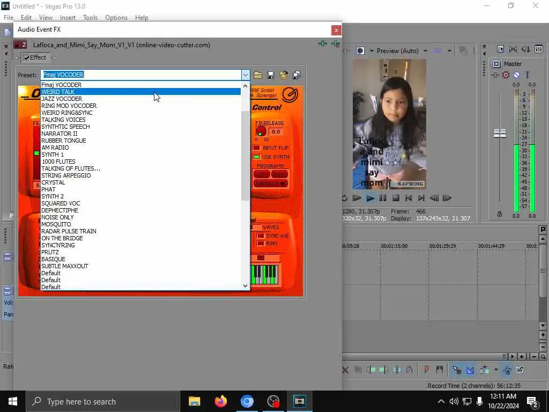Open Preview (Auto) quality dropdown
Image resolution: width=549 pixels, height=412 pixels.
[x=425, y=51]
